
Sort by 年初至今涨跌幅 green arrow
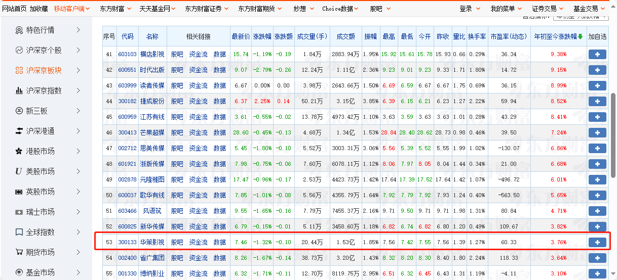580,36
